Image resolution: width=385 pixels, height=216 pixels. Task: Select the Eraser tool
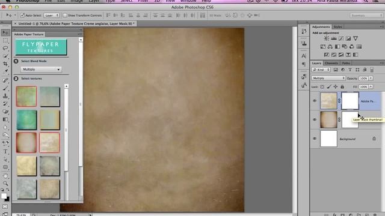tap(5, 112)
